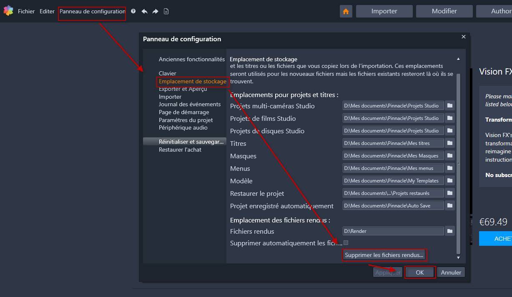Browse folder for Projets multi-caméras Studio

(x=450, y=106)
